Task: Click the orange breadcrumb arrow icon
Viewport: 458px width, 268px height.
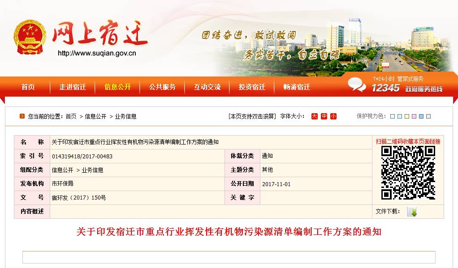Action: (22, 116)
